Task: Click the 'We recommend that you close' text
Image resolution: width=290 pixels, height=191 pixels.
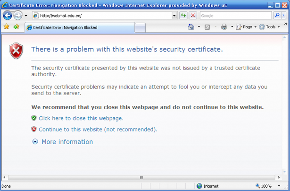Action: pyautogui.click(x=148, y=107)
